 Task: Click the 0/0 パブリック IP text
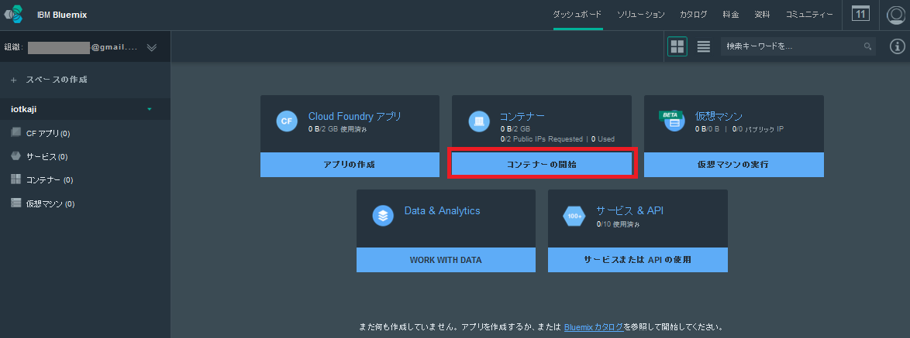[x=757, y=129]
